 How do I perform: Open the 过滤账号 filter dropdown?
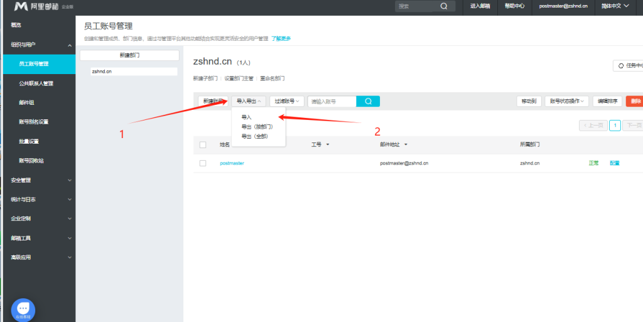(x=287, y=101)
